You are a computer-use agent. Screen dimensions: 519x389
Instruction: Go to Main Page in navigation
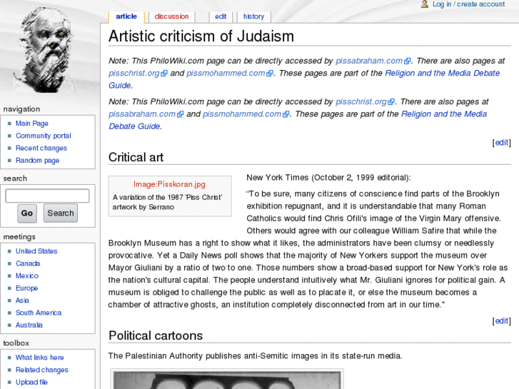pos(32,123)
